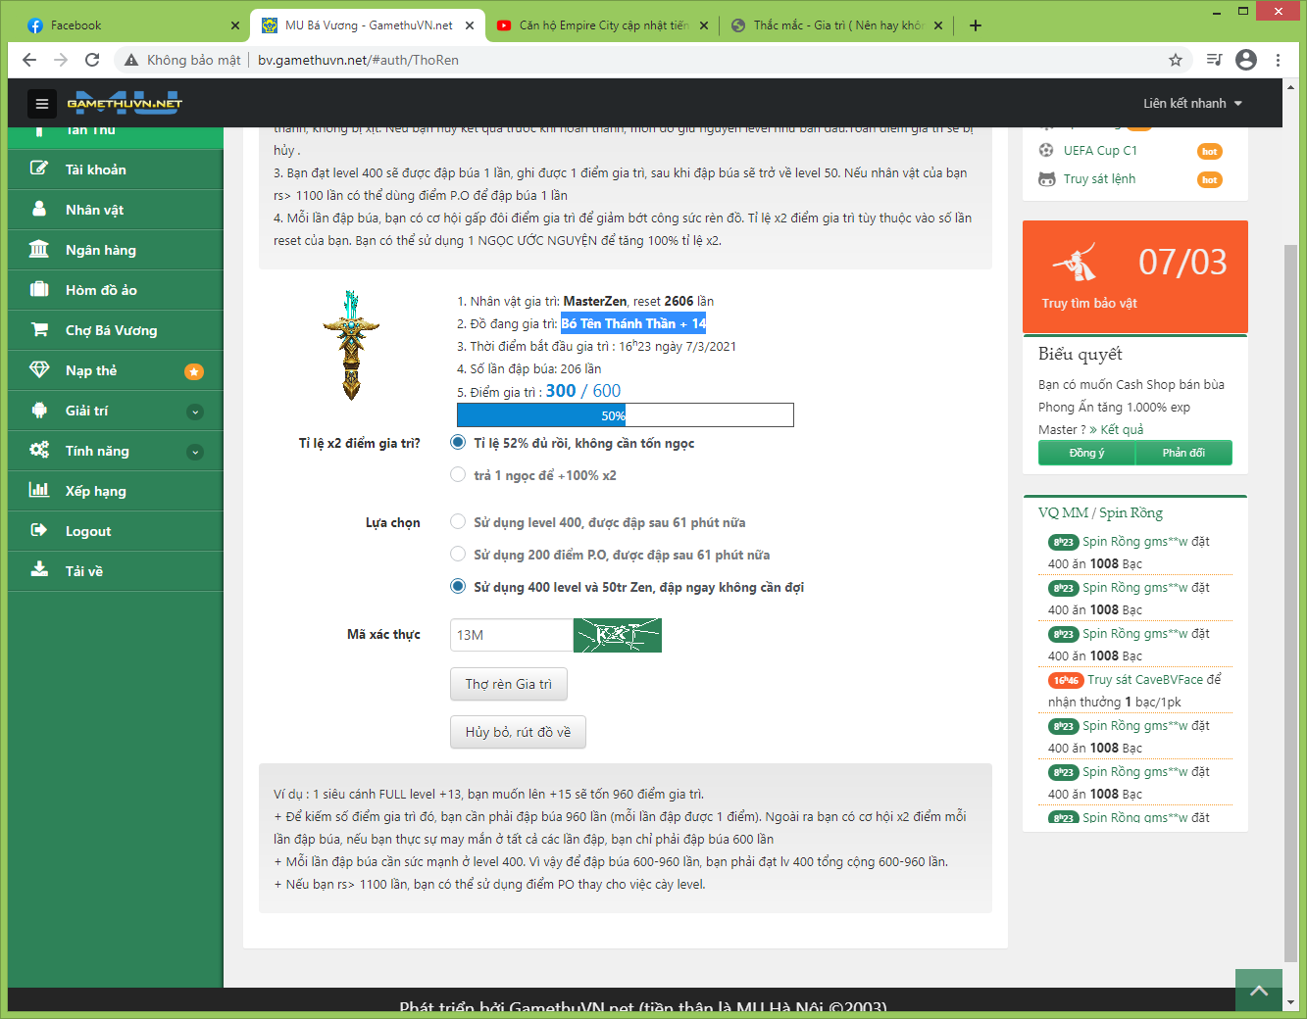1307x1019 pixels.
Task: Open the Logout sidebar menu item
Action: click(x=88, y=531)
